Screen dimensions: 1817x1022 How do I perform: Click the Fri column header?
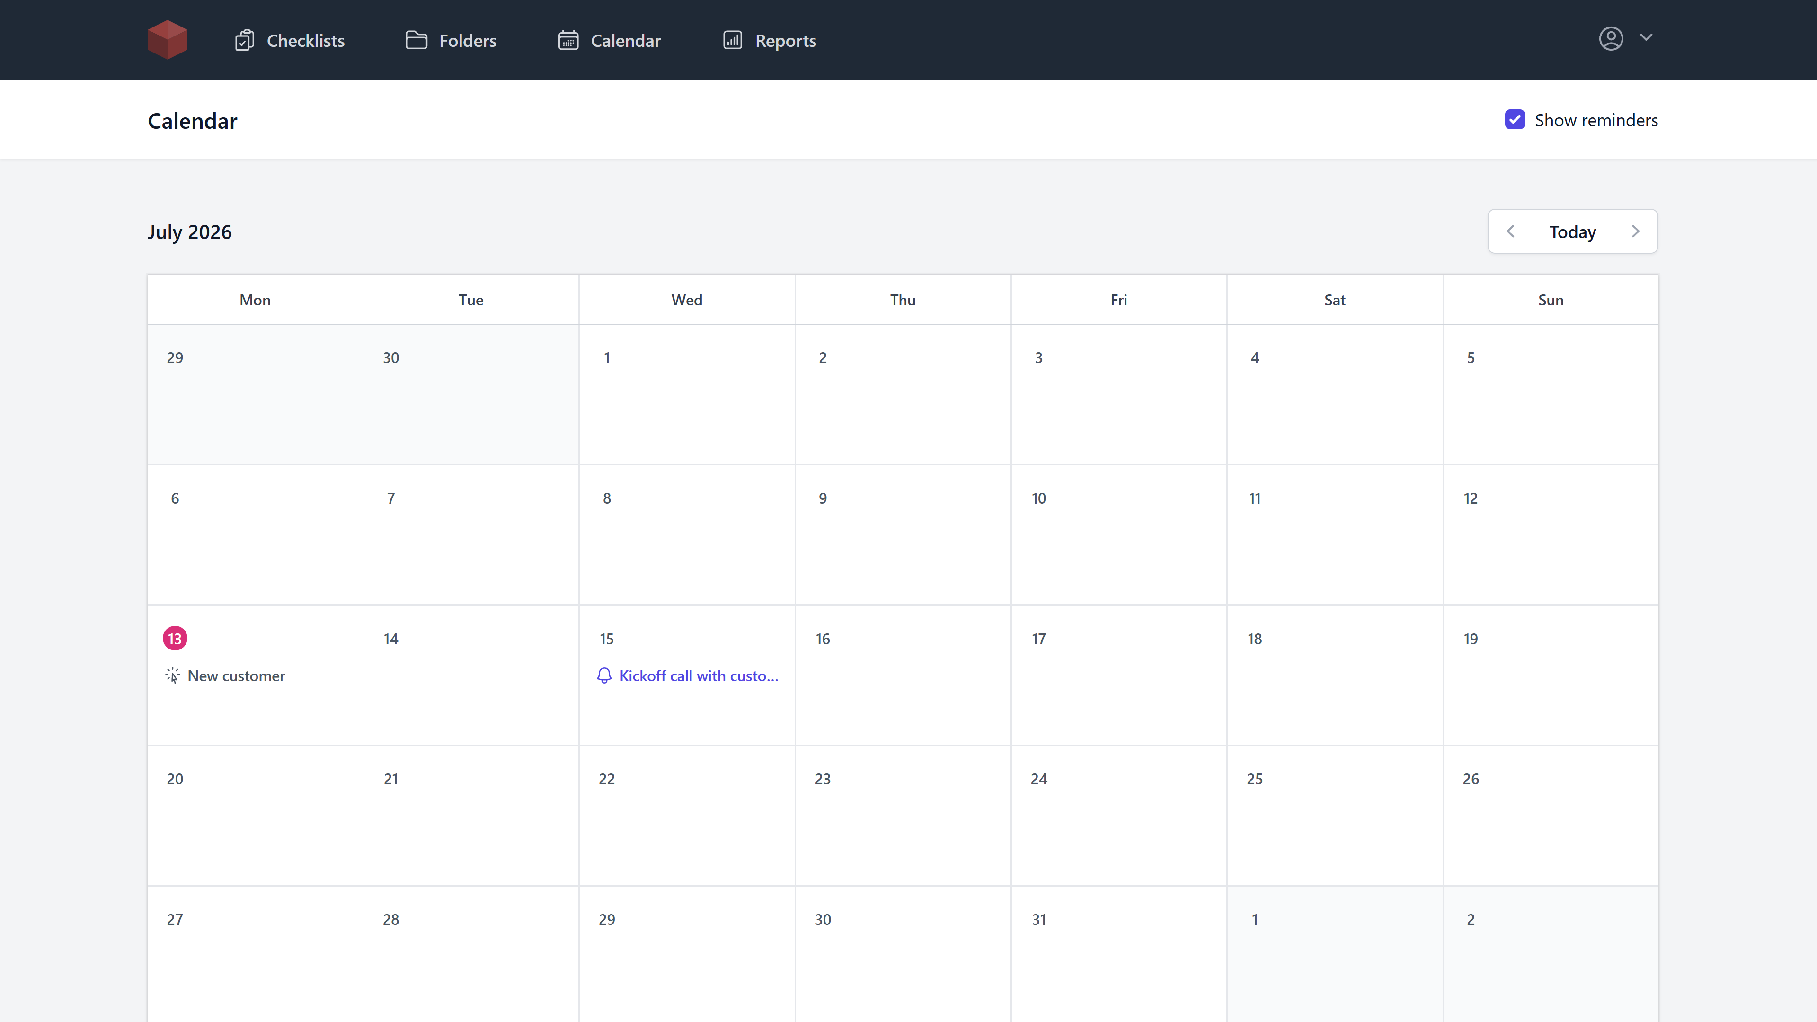click(1119, 300)
